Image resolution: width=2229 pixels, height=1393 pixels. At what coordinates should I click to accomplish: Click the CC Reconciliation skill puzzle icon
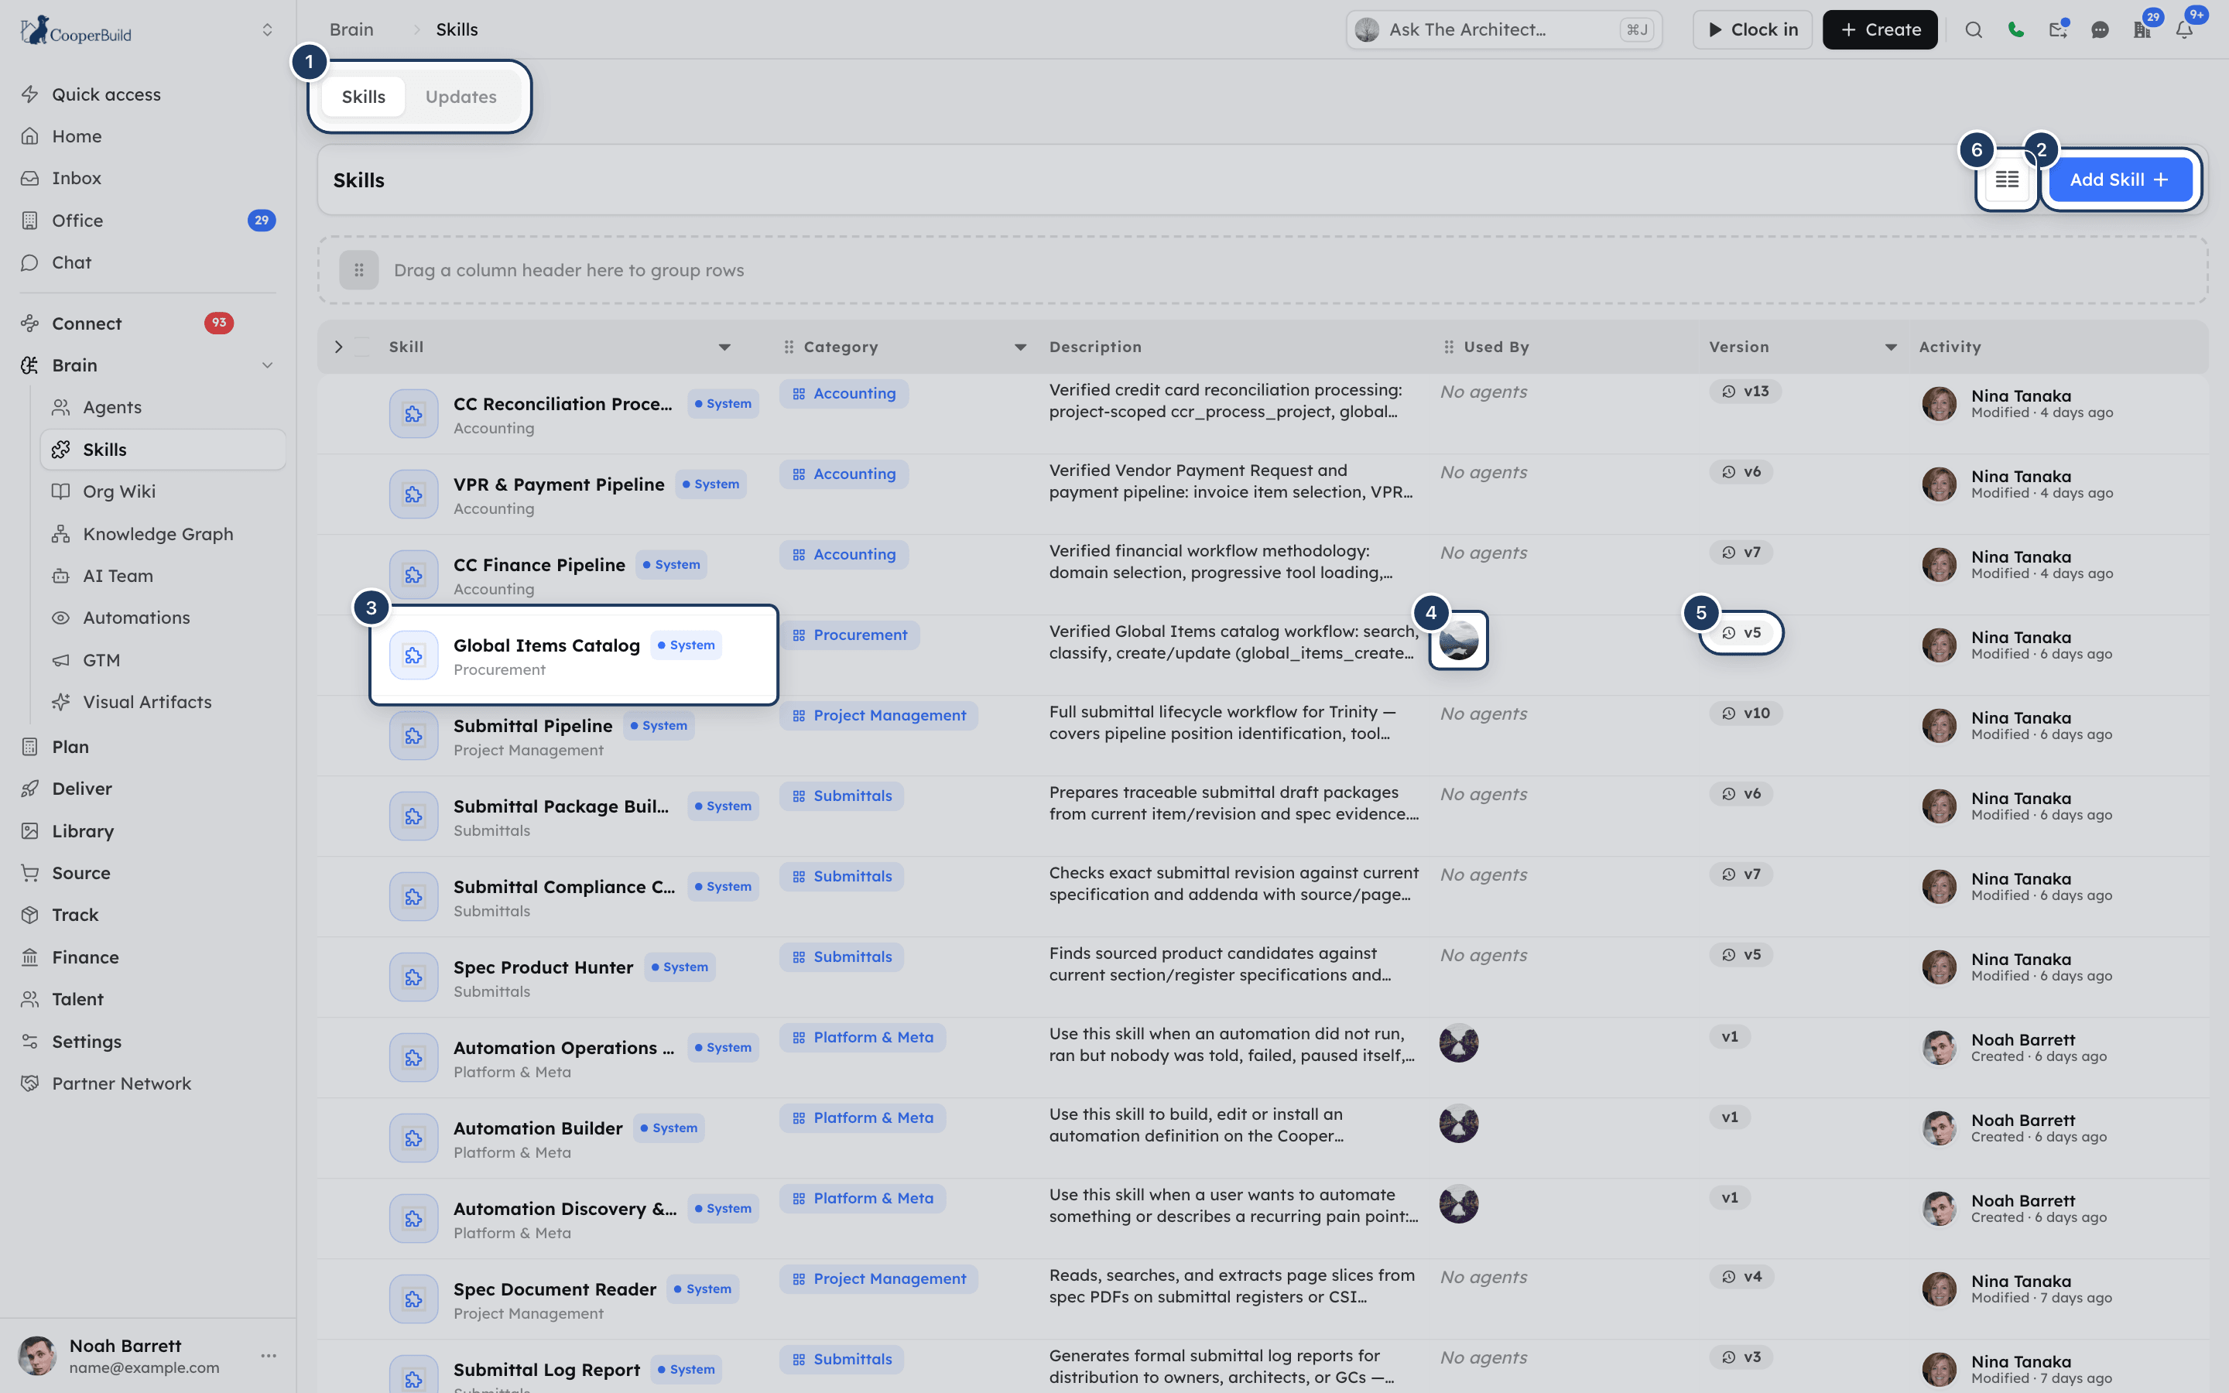click(x=413, y=414)
